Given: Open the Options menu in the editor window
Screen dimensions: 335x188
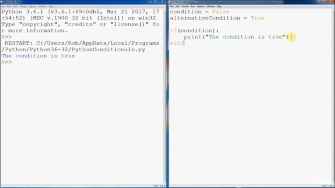Looking at the screenshot, I should [x=200, y=6].
